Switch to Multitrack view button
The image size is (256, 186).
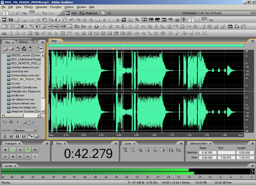point(89,13)
